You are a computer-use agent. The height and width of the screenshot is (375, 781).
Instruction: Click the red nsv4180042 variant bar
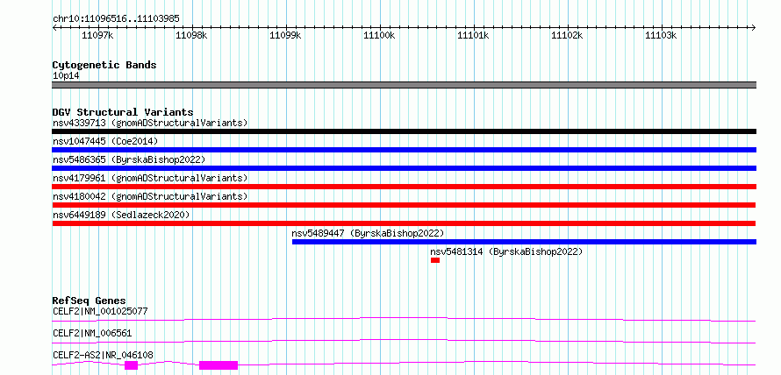coord(404,205)
